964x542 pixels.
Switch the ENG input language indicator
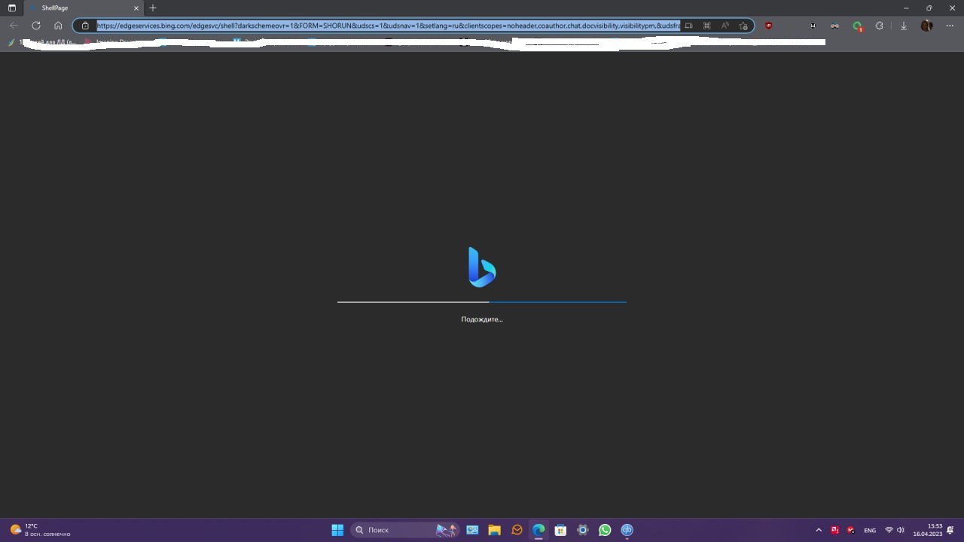coord(870,530)
